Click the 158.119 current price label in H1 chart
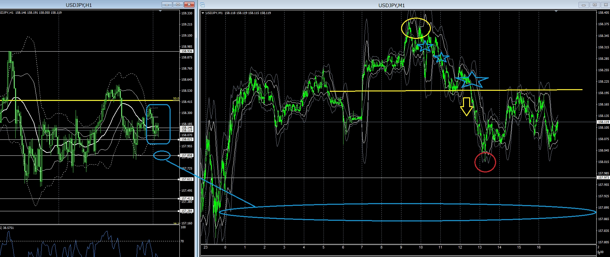The height and width of the screenshot is (257, 610). pos(187,131)
